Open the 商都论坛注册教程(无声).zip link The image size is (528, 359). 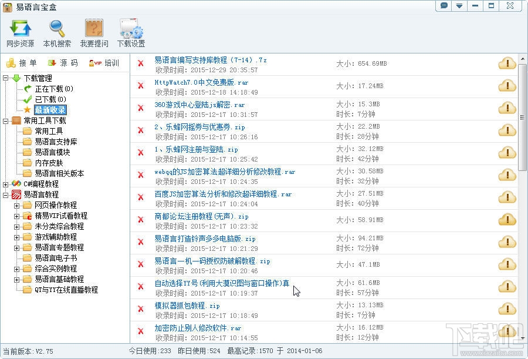pos(201,216)
